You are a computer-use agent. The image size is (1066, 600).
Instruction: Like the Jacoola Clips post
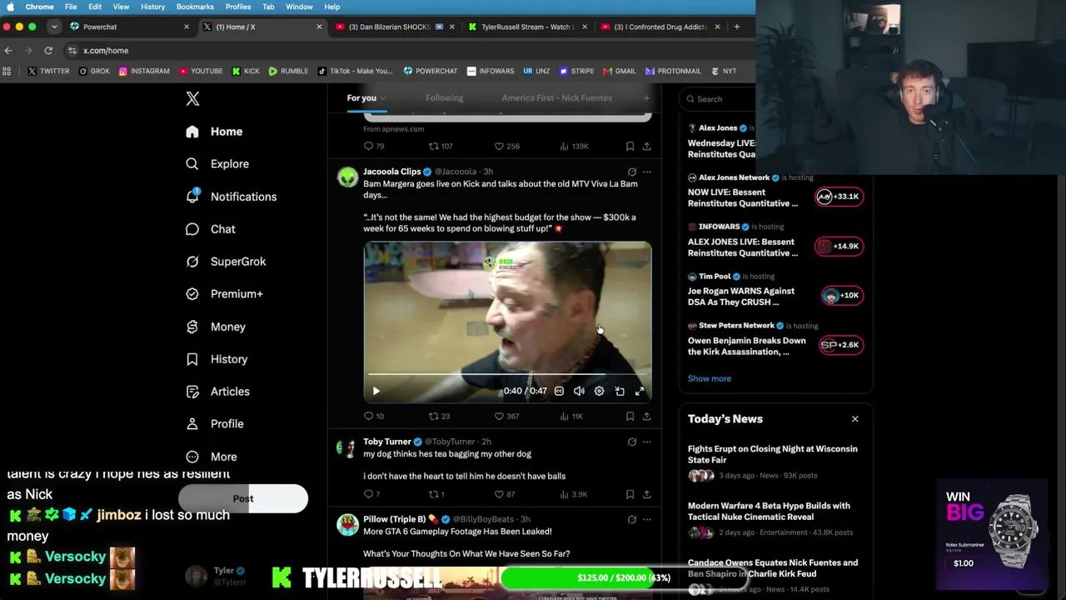click(x=506, y=416)
